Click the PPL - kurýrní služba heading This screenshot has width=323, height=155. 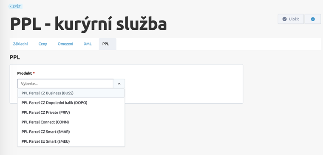click(x=88, y=24)
